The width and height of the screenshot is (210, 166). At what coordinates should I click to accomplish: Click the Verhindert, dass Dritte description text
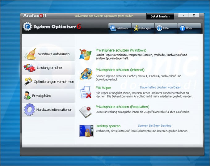(142, 131)
